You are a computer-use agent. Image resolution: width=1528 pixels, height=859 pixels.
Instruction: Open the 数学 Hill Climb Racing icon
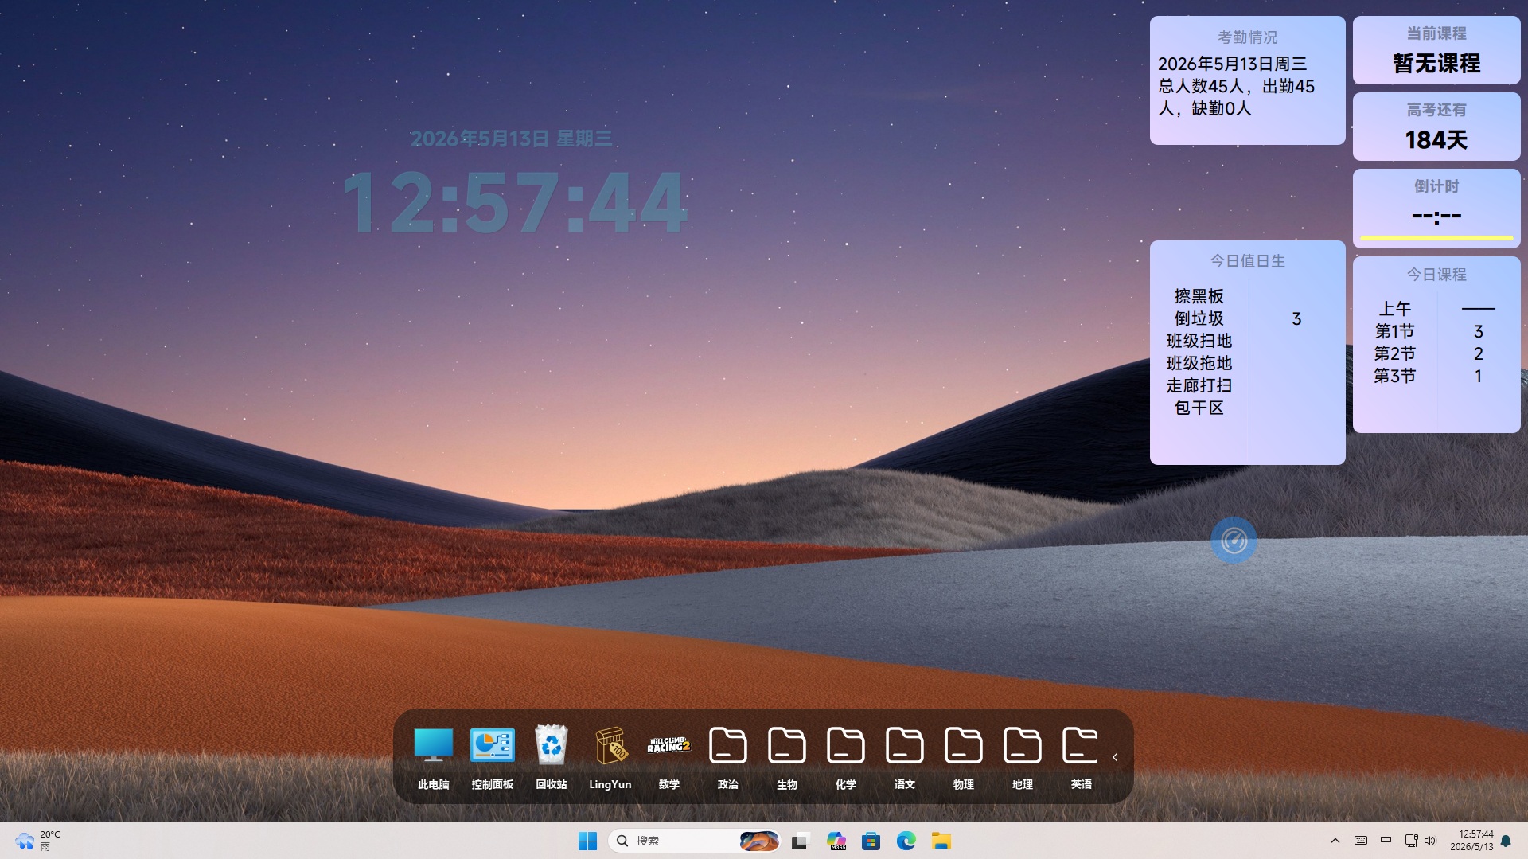click(668, 757)
